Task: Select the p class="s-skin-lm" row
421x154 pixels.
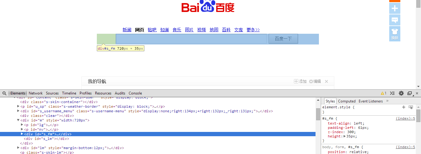Action: 158,152
